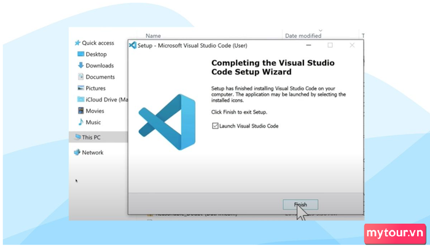Select Network in File Explorer sidebar
Screen dimensions: 430x249
coord(93,152)
